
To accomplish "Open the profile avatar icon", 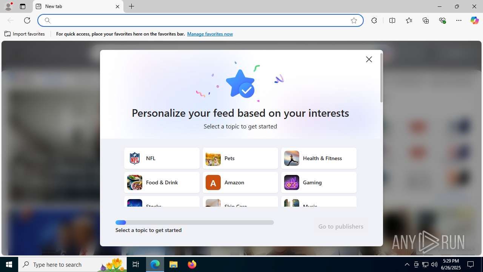I will coord(8,6).
